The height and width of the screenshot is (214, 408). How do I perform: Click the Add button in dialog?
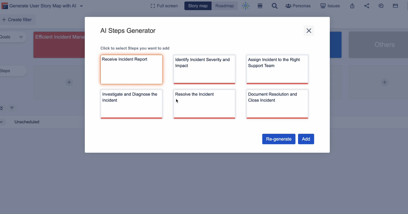306,139
